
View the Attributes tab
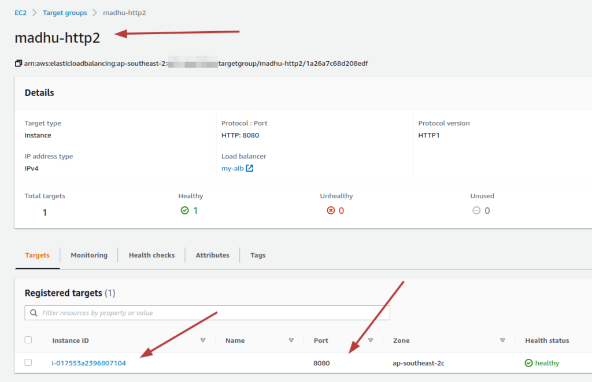[x=212, y=255]
